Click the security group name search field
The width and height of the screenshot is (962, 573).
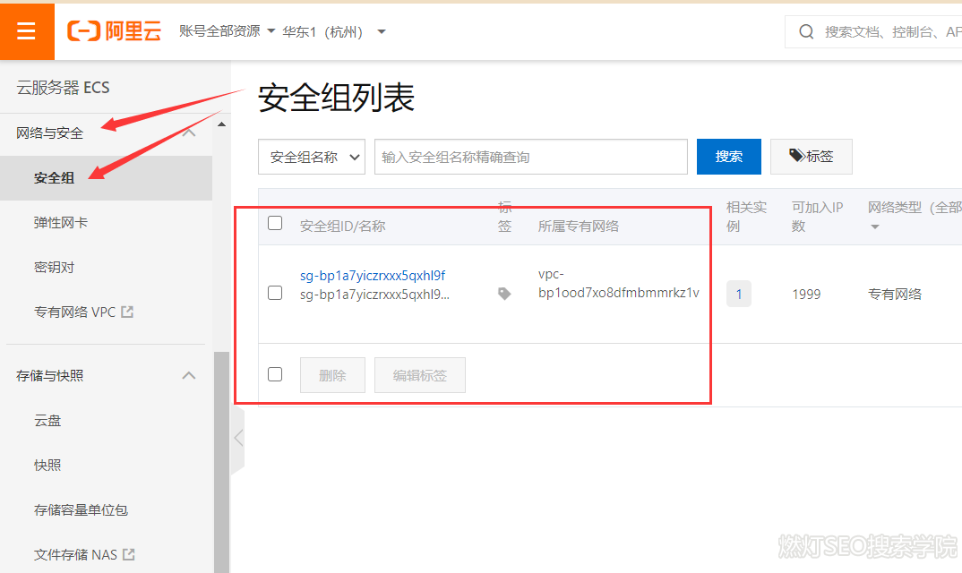click(530, 157)
